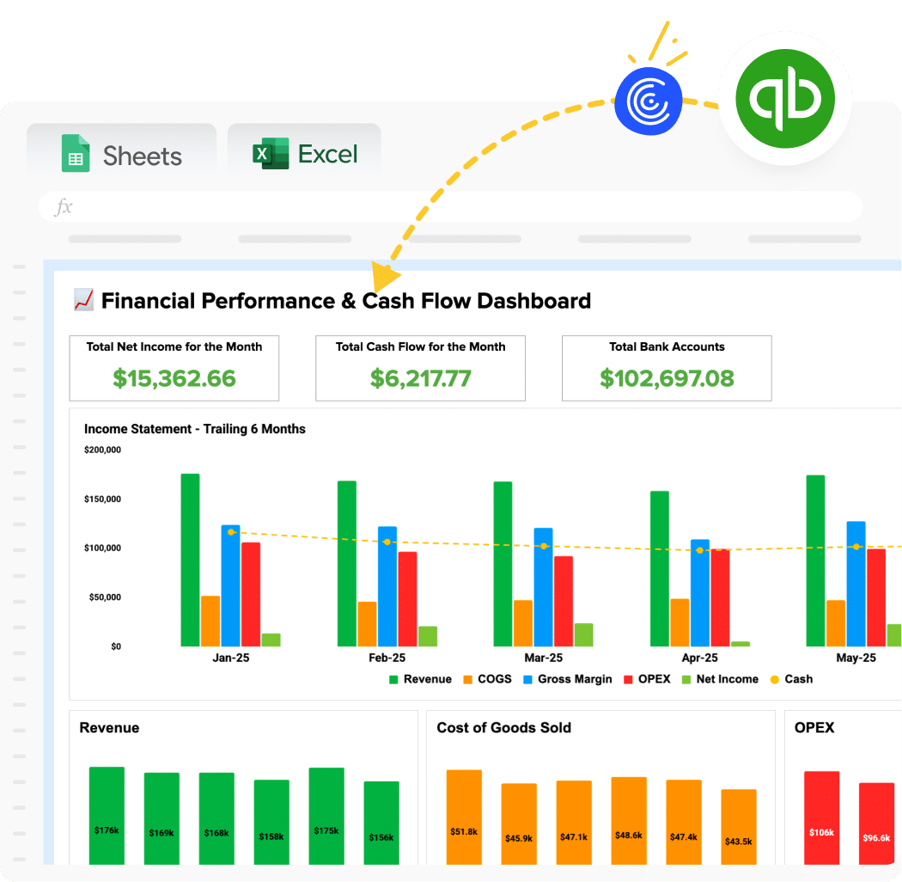Switch to the Sheets tab
Screen dimensions: 902x882
pyautogui.click(x=121, y=155)
